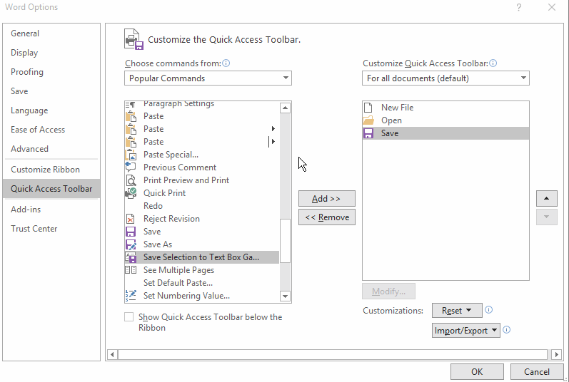Click the Save Selection to Text Box icon
Viewport: 569px width, 382px height.
pyautogui.click(x=131, y=257)
